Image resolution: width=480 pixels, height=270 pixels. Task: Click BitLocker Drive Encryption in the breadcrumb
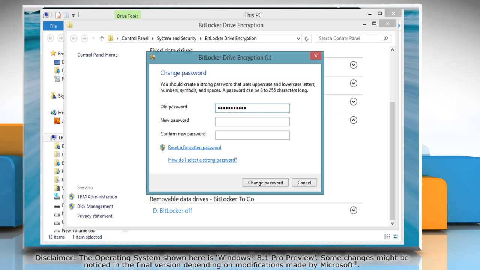tap(231, 38)
